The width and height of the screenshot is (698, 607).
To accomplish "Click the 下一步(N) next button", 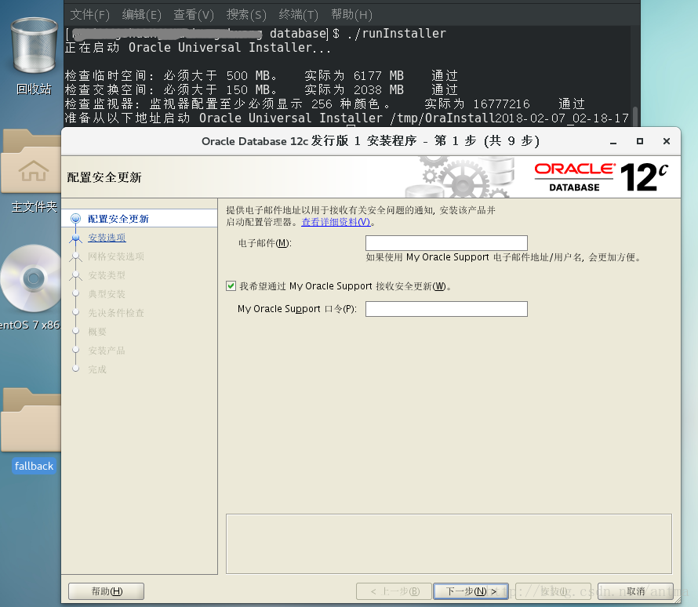I will point(471,591).
